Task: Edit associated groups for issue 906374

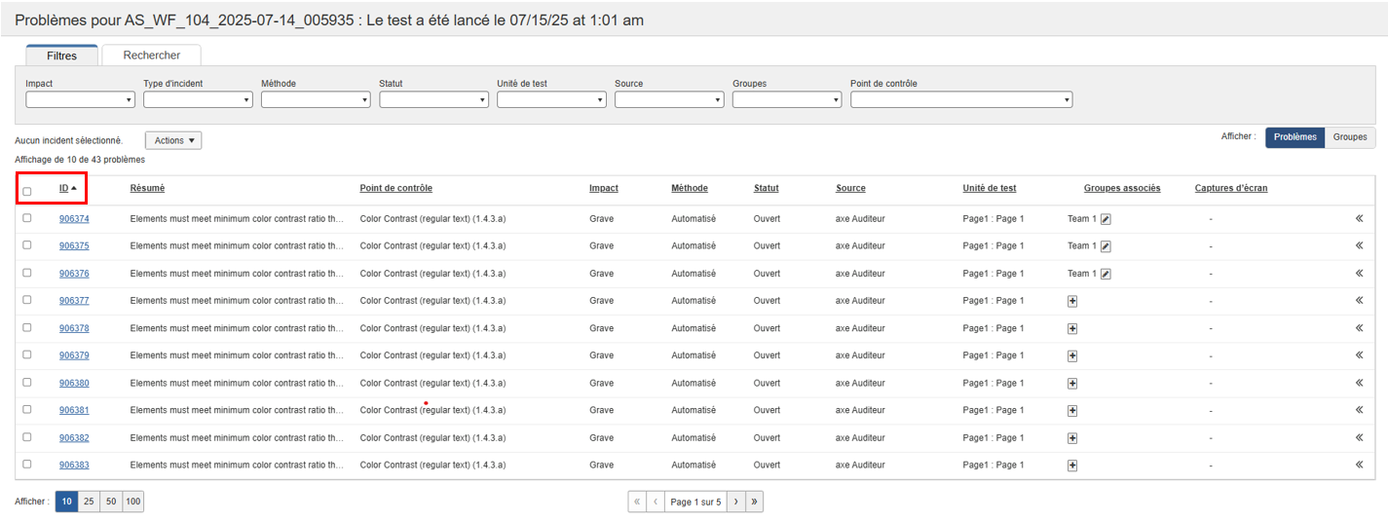Action: point(1106,219)
